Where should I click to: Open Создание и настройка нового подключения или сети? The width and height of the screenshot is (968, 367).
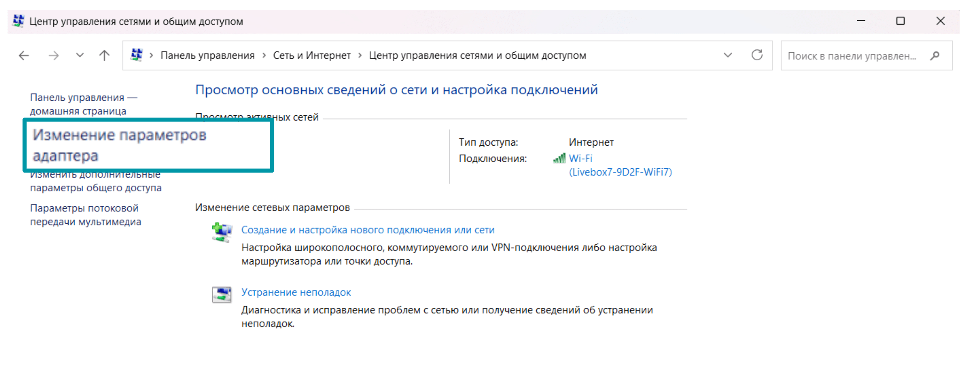tap(368, 229)
